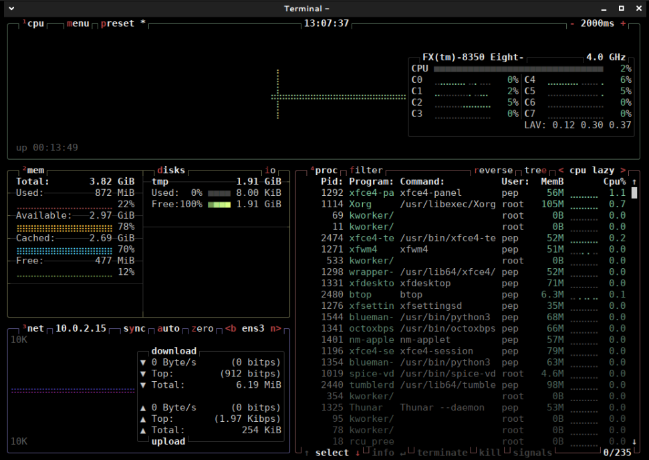649x460 pixels.
Task: Decrease update interval with the minus sign
Action: 572,23
